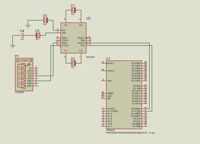Click the TXD pin 3 on COMPIM
This screenshot has width=200, height=144.
(36, 76)
